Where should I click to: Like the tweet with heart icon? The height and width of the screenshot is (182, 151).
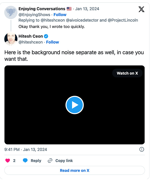click(x=8, y=161)
